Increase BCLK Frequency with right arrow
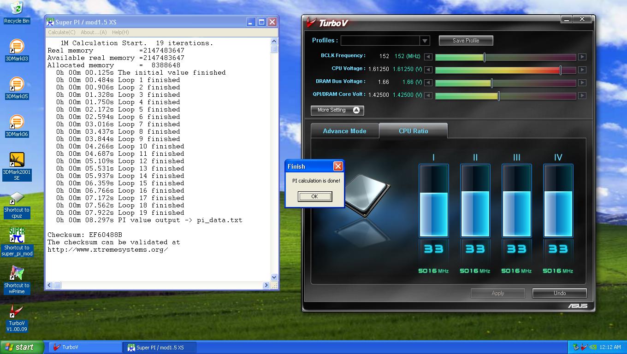627x354 pixels. tap(582, 57)
